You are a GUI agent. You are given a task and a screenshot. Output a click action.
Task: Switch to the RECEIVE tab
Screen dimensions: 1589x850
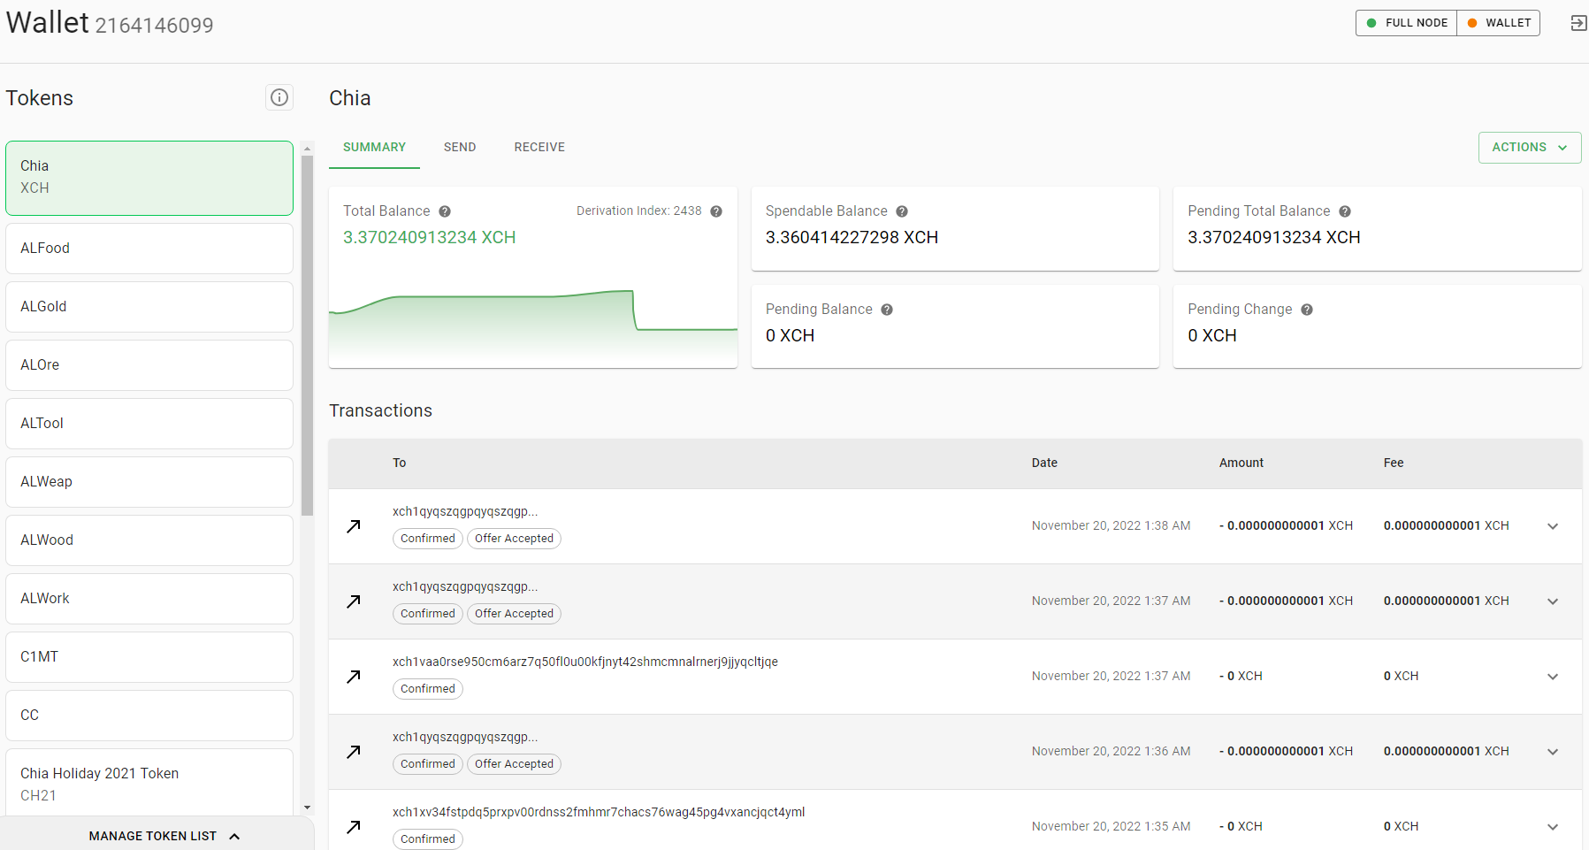[x=539, y=147]
